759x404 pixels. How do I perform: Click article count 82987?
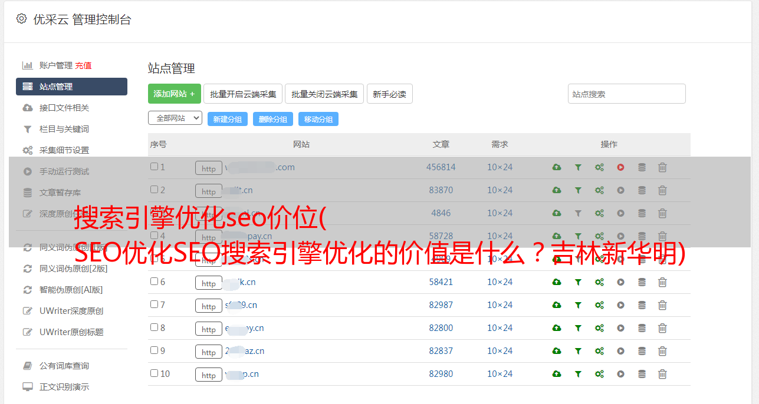click(x=441, y=305)
